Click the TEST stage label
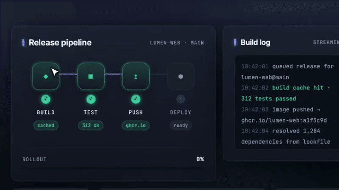This screenshot has height=190, width=339. point(91,112)
